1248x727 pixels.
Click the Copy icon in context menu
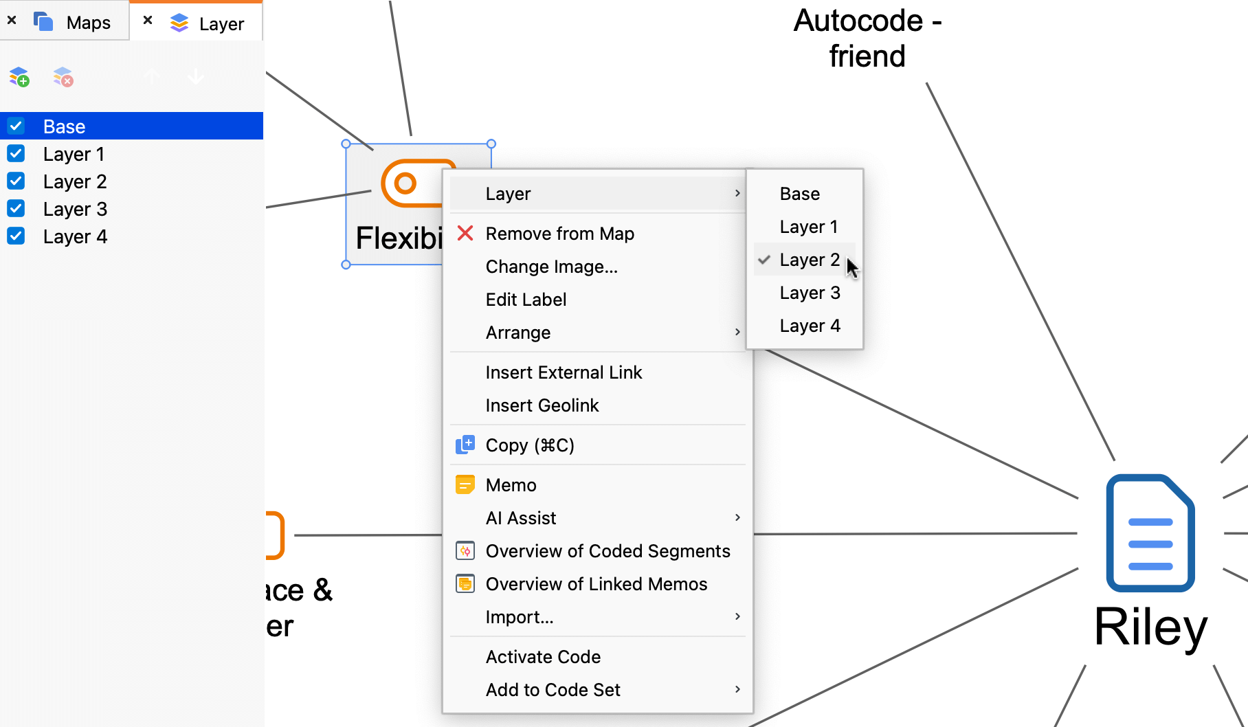(465, 445)
